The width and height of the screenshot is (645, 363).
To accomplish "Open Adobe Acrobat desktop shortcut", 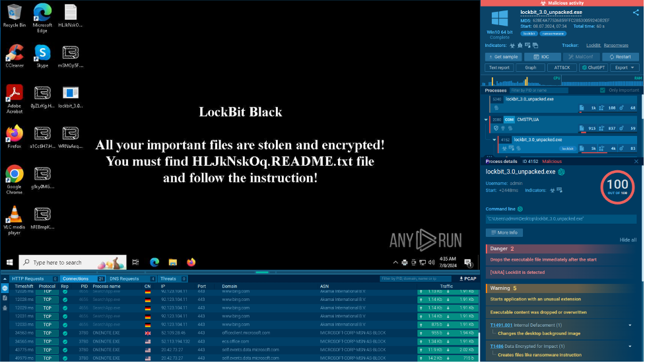I will click(x=15, y=99).
